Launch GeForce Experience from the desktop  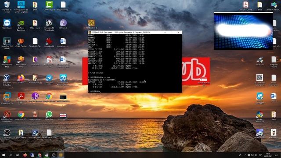coord(21,23)
